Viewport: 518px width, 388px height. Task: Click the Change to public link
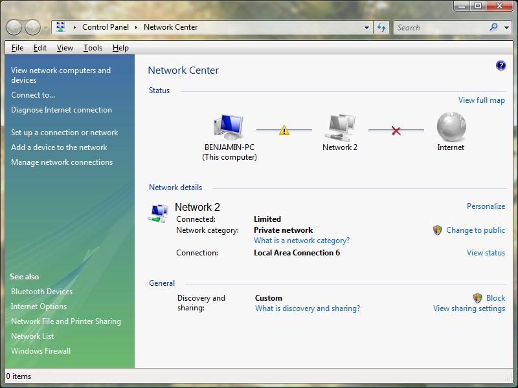pos(475,230)
